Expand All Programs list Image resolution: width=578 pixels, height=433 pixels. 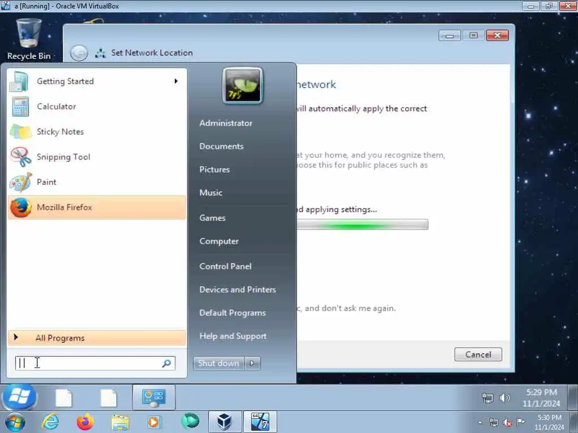[97, 338]
